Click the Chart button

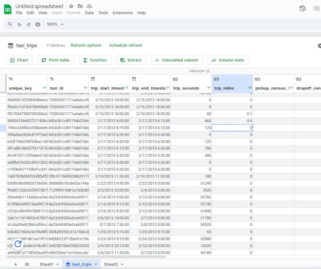click(20, 60)
